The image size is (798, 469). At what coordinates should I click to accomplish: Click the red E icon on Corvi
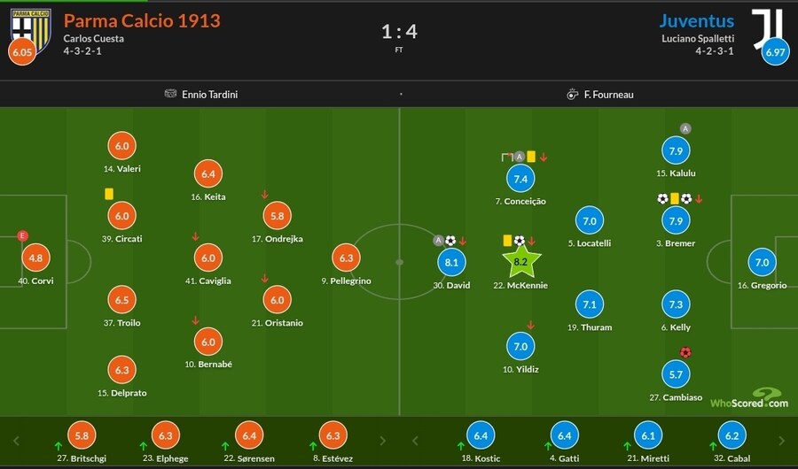23,235
